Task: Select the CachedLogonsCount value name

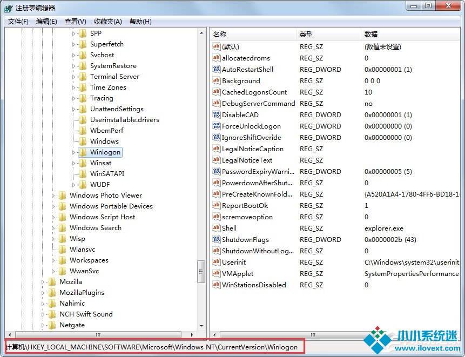Action: click(254, 92)
